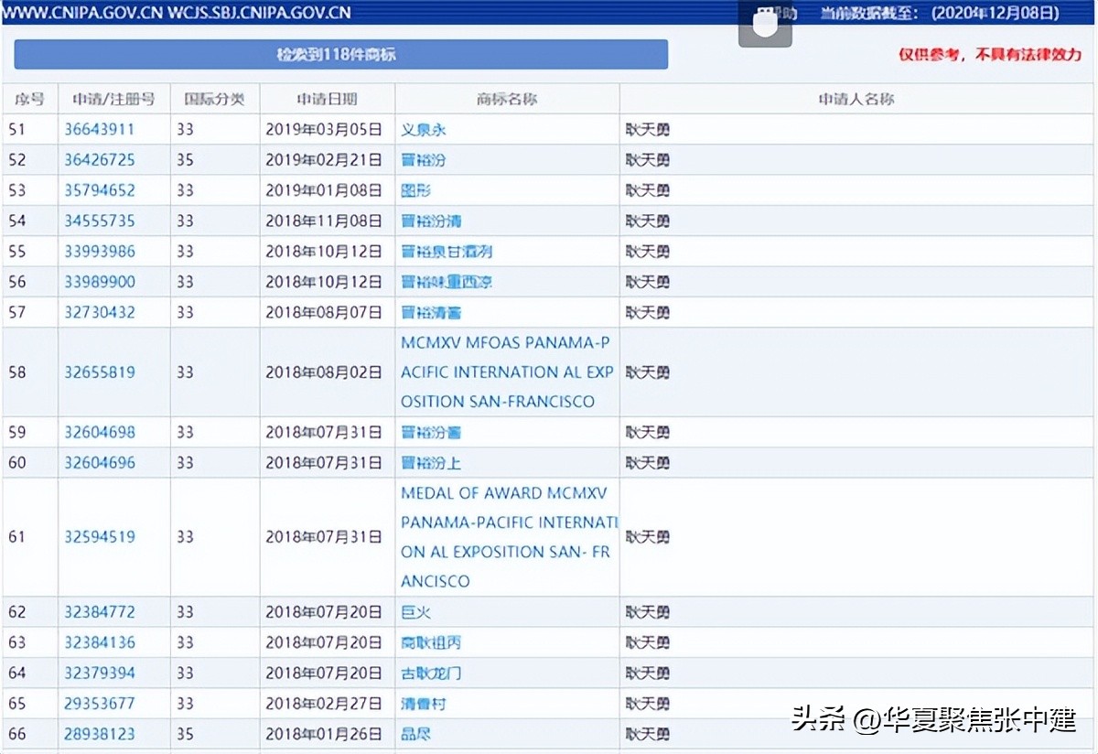
Task: Click the 申请日期 column header
Action: (327, 98)
